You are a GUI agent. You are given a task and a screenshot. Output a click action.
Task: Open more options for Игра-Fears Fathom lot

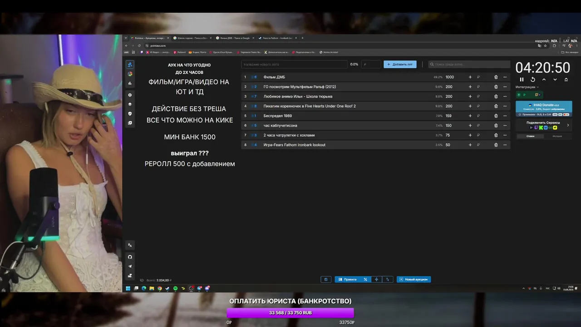[505, 145]
